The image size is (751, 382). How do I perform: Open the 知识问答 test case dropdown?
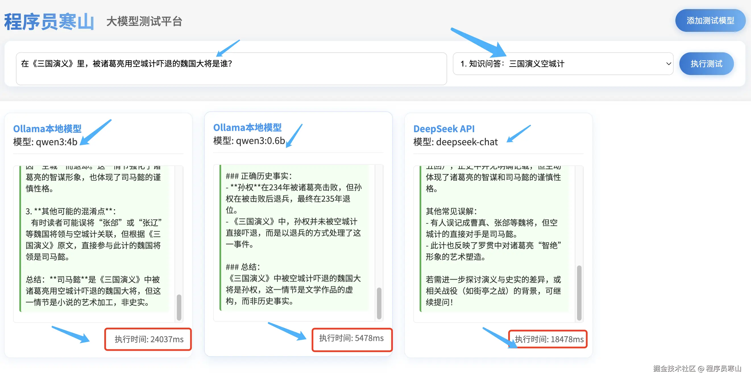coord(562,64)
